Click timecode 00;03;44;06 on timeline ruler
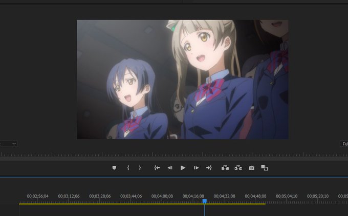Image resolution: width=348 pixels, height=216 pixels. click(x=131, y=196)
